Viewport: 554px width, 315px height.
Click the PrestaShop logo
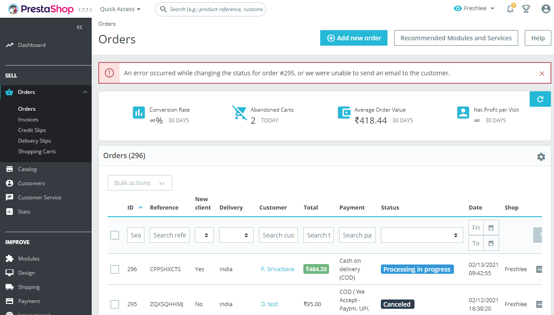[x=41, y=9]
